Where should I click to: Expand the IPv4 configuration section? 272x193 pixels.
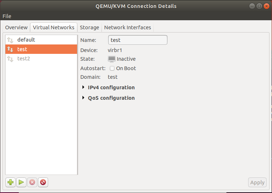(x=84, y=87)
